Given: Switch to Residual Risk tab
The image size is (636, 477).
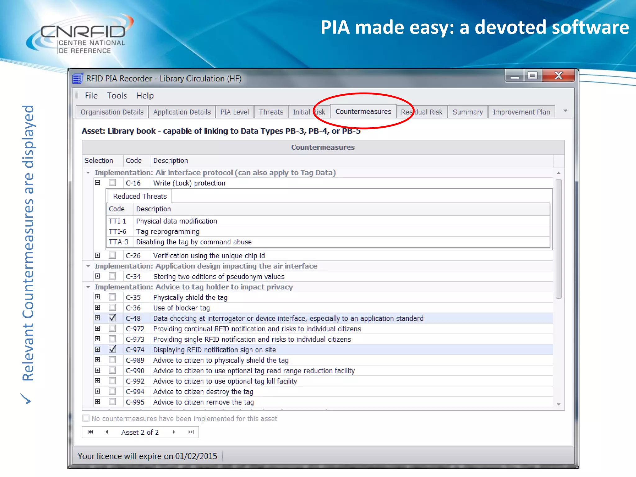Looking at the screenshot, I should click(x=422, y=112).
